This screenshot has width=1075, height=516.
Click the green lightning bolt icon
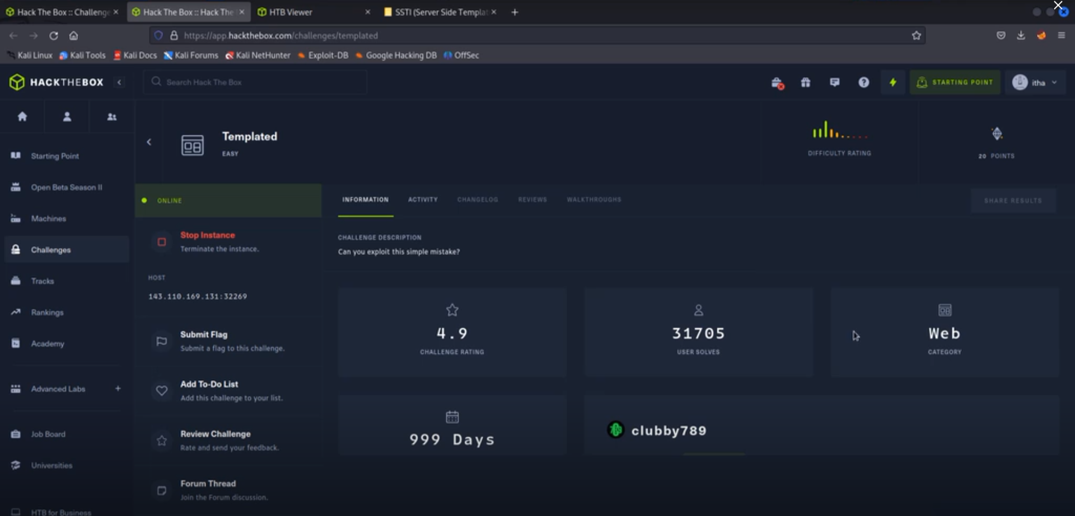(x=893, y=82)
